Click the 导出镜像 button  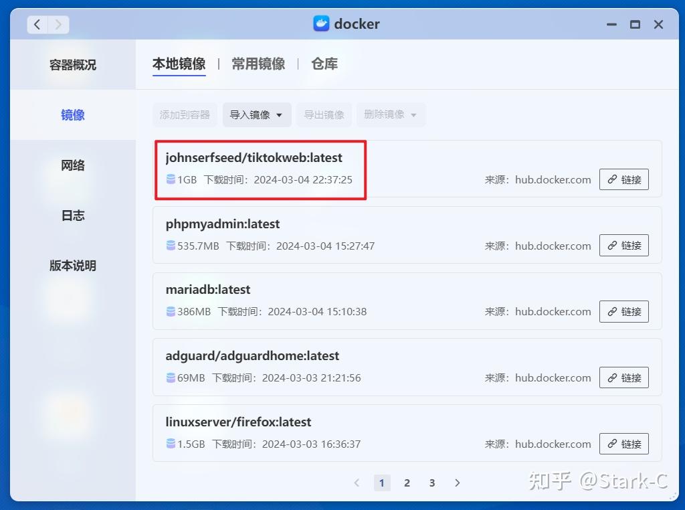324,115
